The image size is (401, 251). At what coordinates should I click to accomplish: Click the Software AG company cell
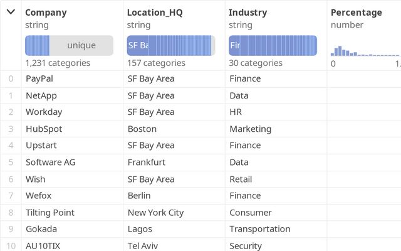pos(51,162)
